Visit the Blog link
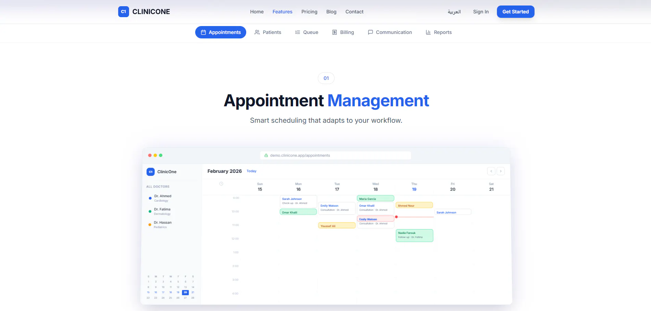The image size is (651, 311). [331, 12]
